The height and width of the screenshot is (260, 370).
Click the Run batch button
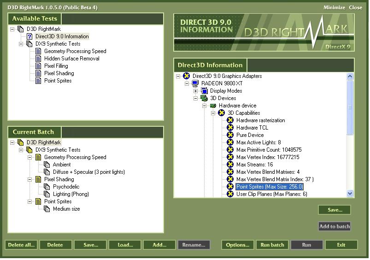pos(272,245)
